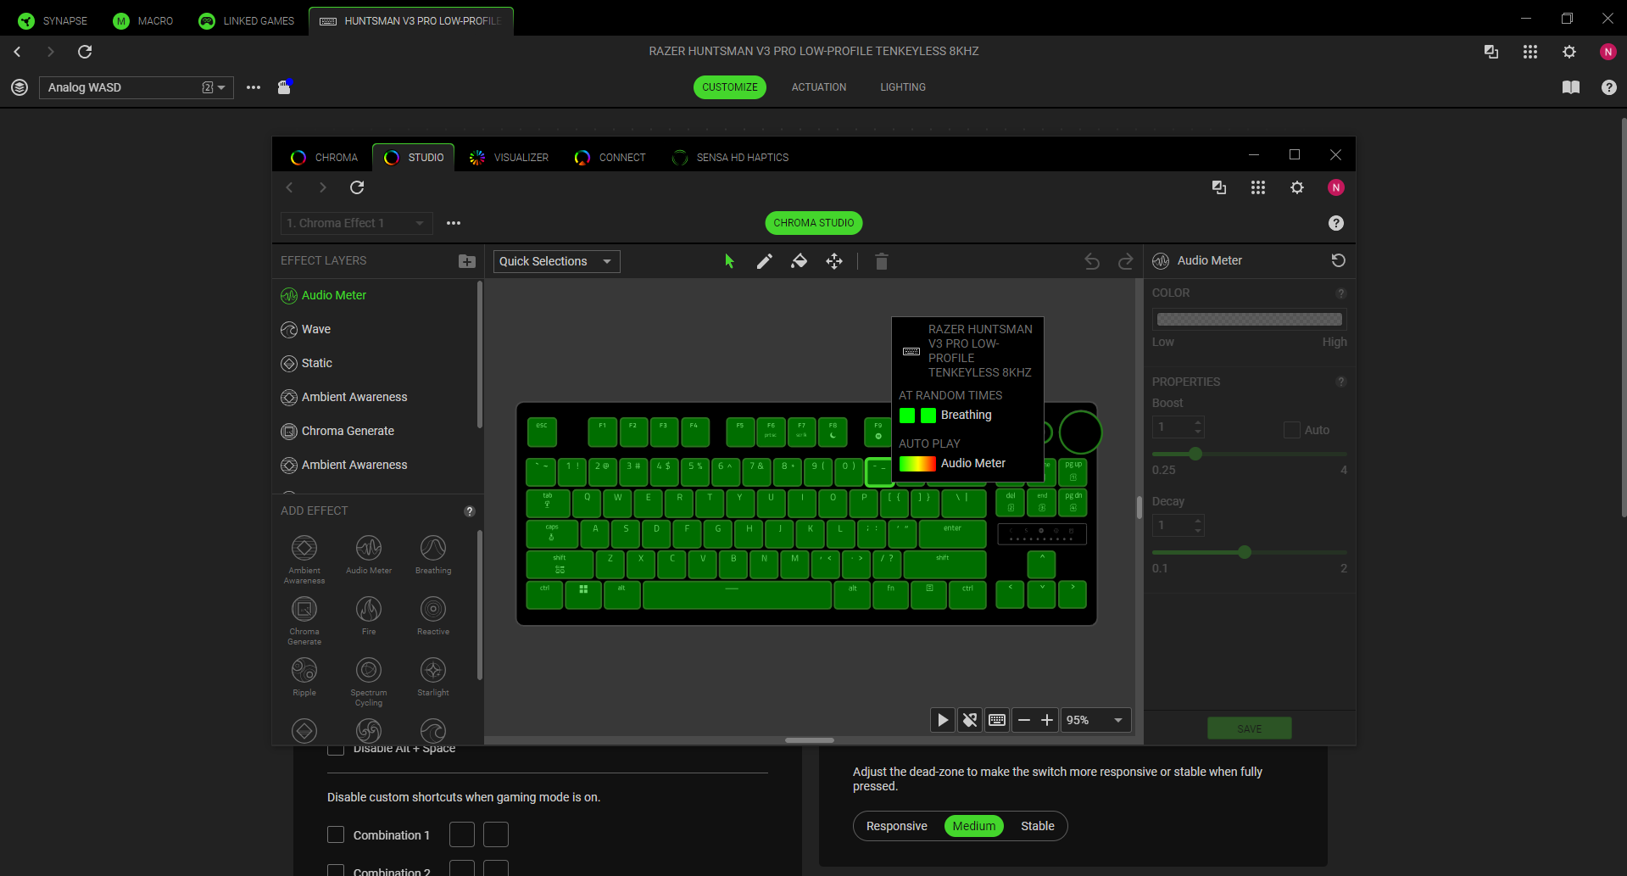Increase the Boost stepper value
The height and width of the screenshot is (876, 1627).
coord(1198,422)
